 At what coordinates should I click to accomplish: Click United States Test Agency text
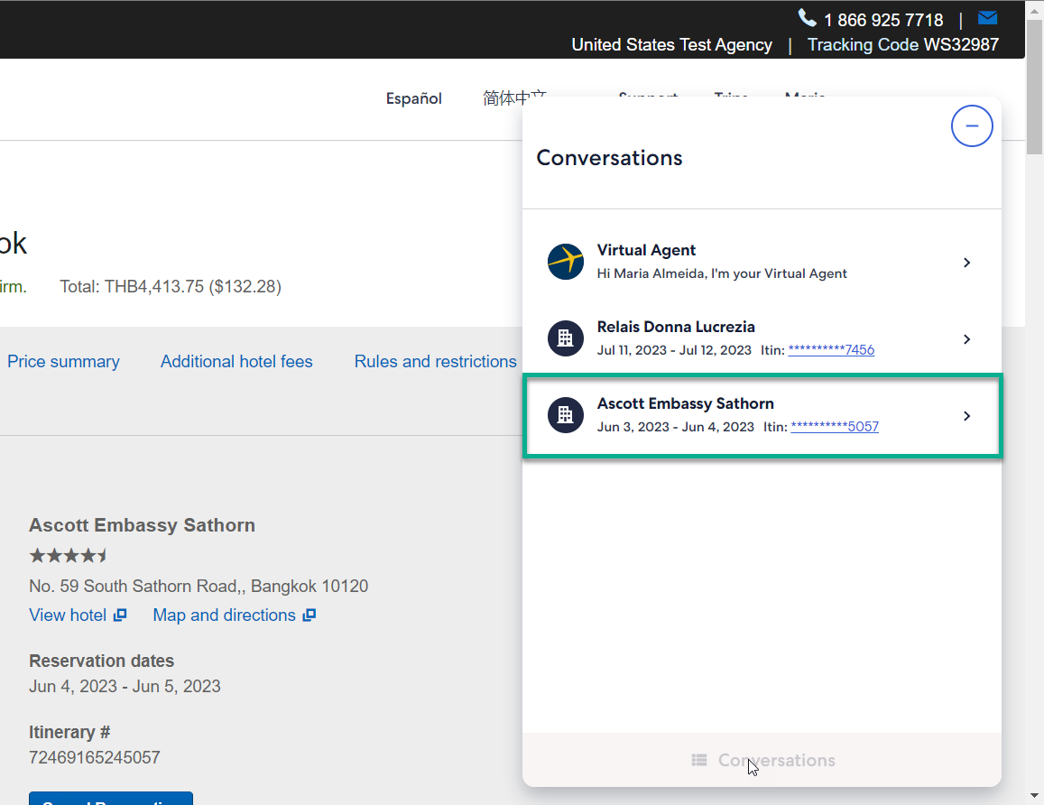(672, 44)
